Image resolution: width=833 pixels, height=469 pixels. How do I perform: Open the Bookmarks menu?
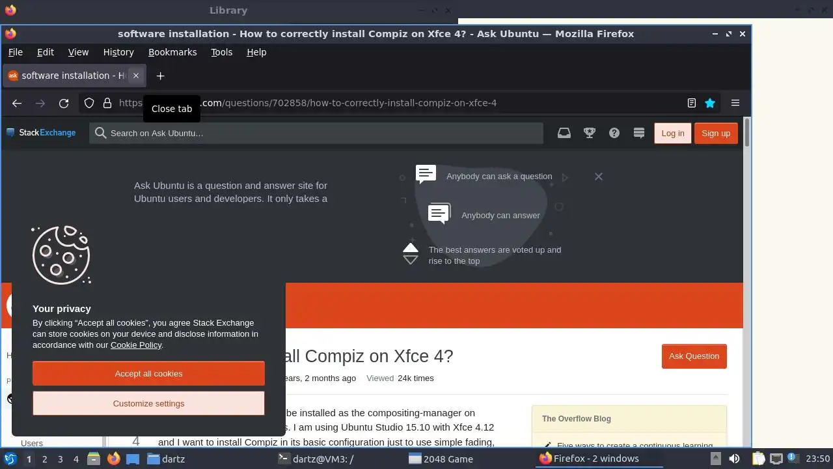pos(172,52)
